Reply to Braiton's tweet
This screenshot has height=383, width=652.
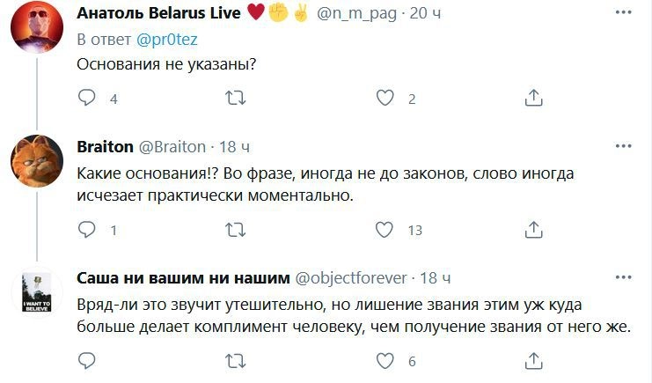(87, 230)
